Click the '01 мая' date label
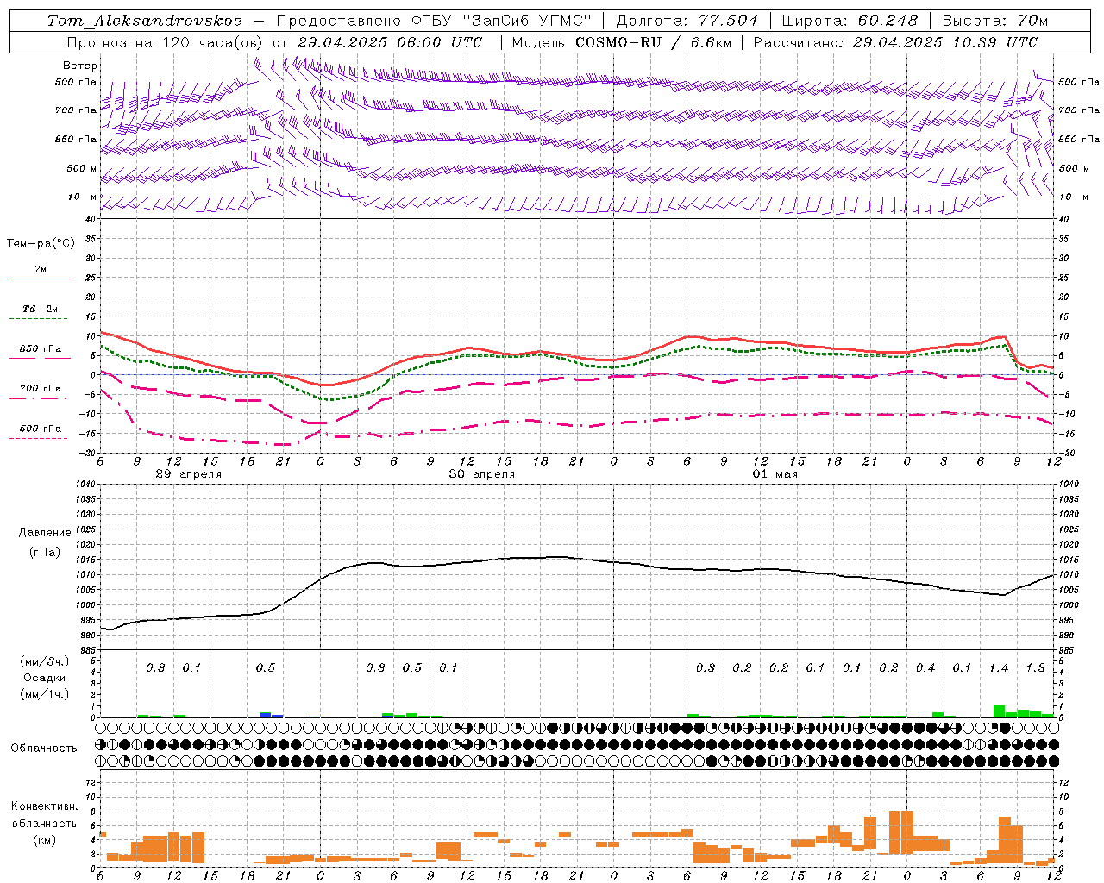This screenshot has width=1104, height=883. 775,474
